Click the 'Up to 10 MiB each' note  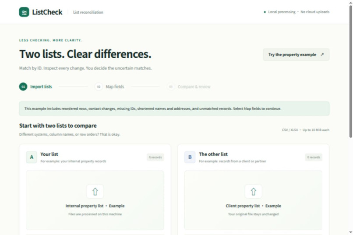pos(316,130)
